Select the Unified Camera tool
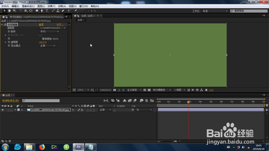 [26, 11]
